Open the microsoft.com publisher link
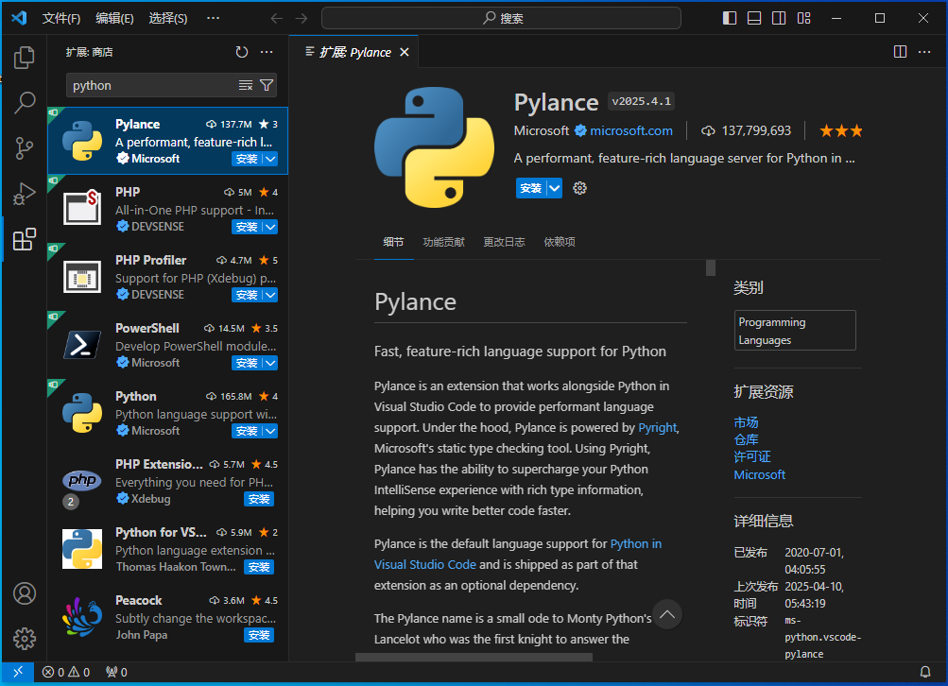 (630, 130)
